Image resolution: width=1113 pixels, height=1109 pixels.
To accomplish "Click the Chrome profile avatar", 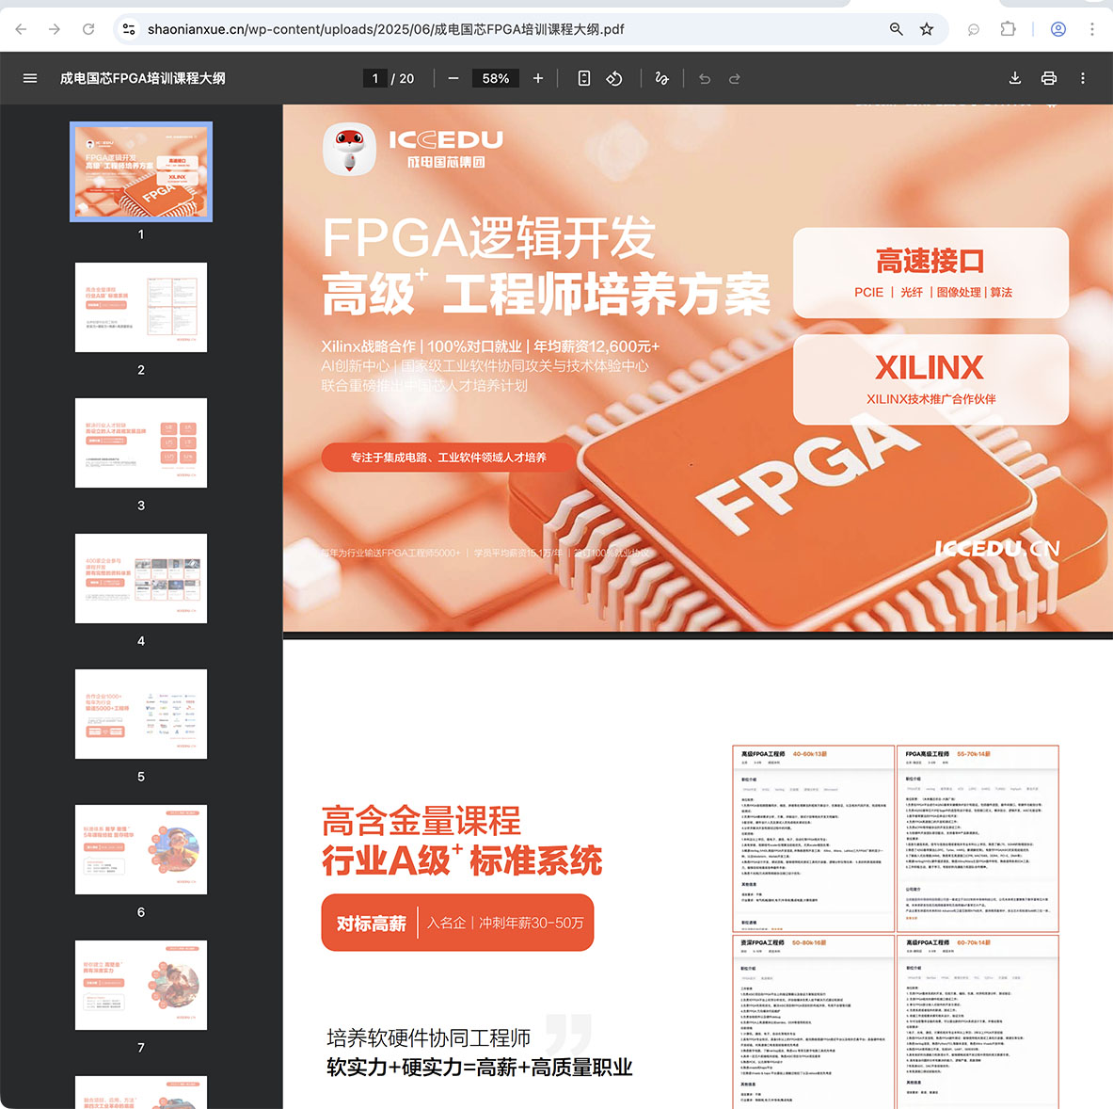I will (x=1057, y=29).
